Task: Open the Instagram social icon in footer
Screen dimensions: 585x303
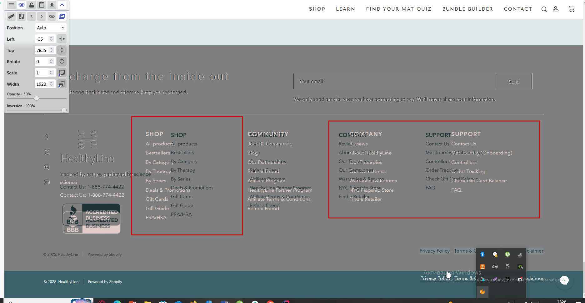Action: 47,167
